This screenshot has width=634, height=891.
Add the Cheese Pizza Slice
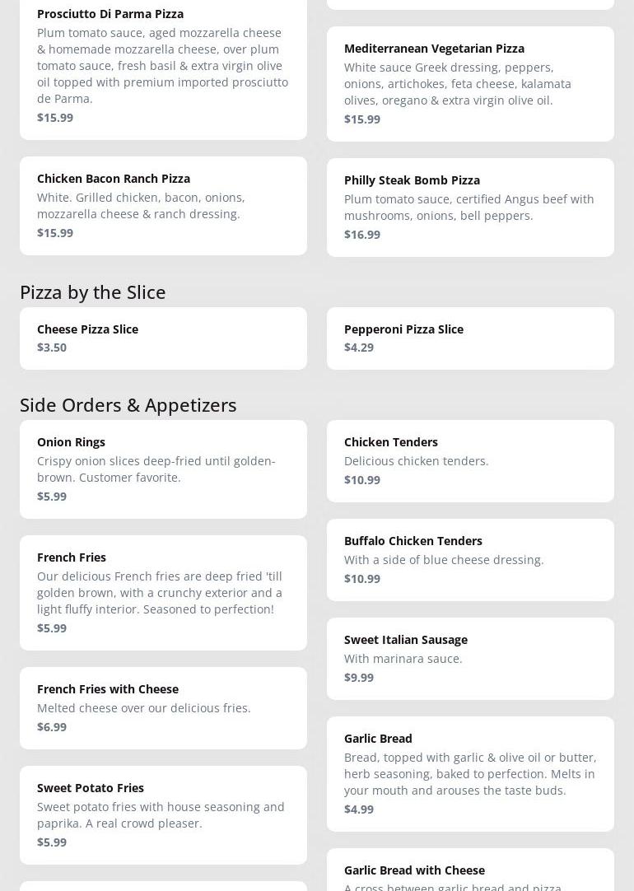tap(163, 338)
